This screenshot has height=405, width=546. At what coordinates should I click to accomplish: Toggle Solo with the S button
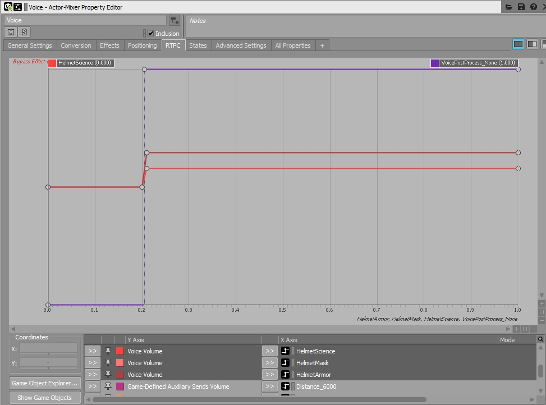24,32
